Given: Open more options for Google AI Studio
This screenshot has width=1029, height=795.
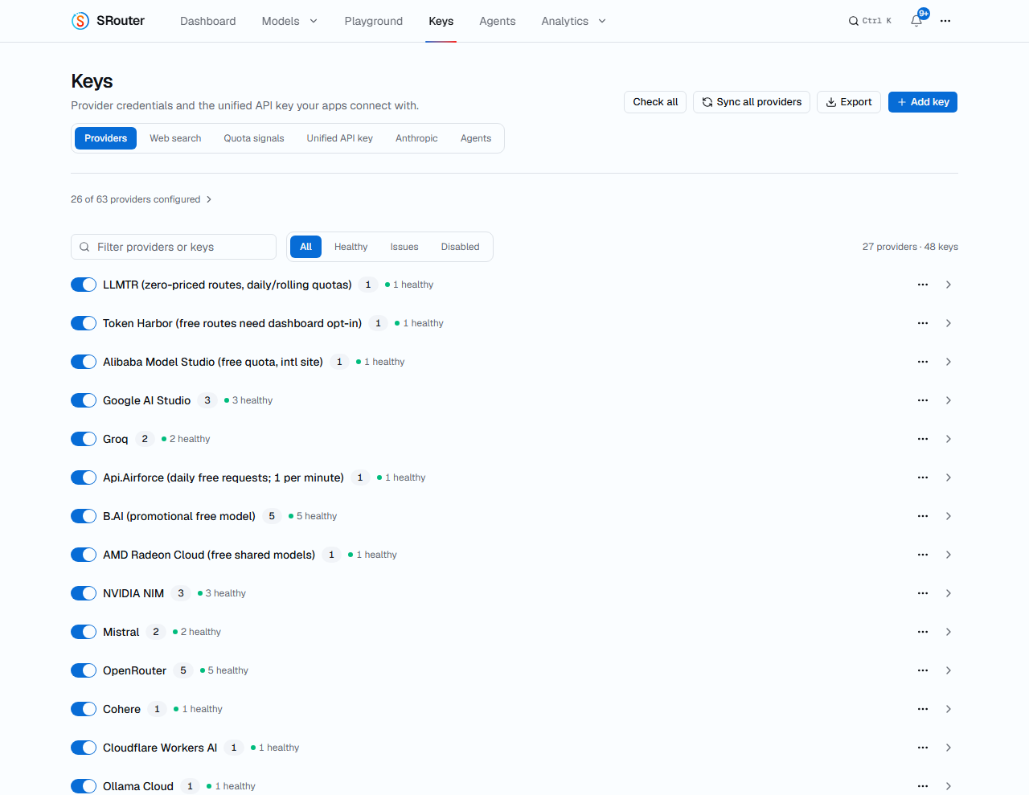Looking at the screenshot, I should (x=923, y=400).
